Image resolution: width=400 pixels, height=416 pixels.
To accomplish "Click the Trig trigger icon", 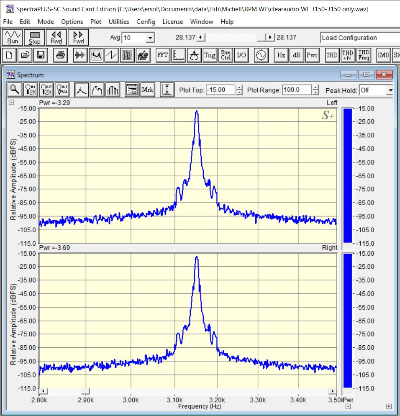I will (x=210, y=55).
